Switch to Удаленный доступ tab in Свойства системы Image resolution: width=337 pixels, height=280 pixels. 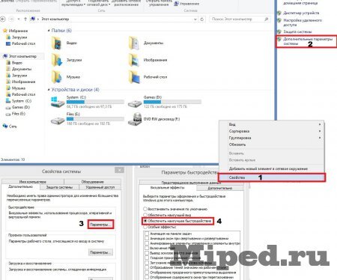coord(100,187)
